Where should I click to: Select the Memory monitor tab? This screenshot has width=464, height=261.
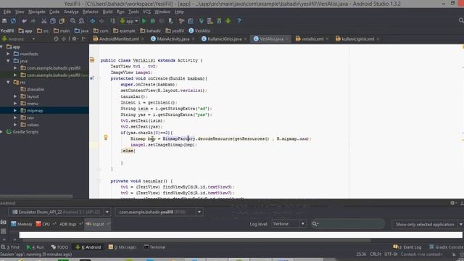[21, 224]
